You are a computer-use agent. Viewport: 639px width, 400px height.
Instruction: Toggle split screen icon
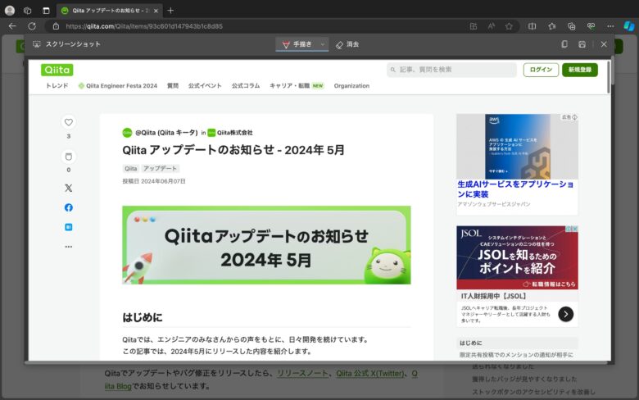pyautogui.click(x=532, y=26)
